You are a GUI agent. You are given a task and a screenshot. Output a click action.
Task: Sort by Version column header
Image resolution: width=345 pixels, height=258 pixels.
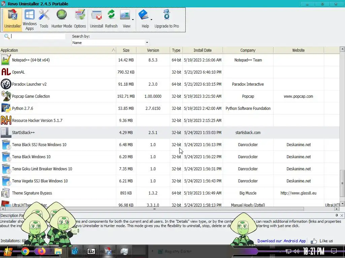click(x=153, y=50)
